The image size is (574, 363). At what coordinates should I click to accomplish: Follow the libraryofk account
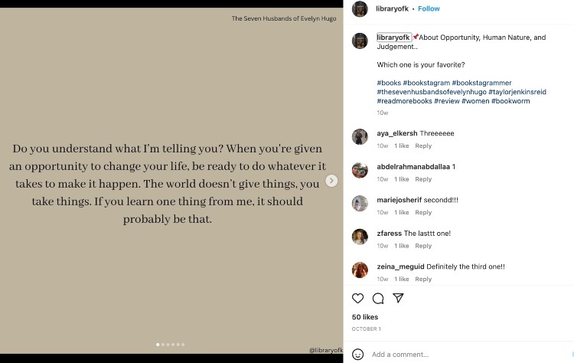point(429,8)
